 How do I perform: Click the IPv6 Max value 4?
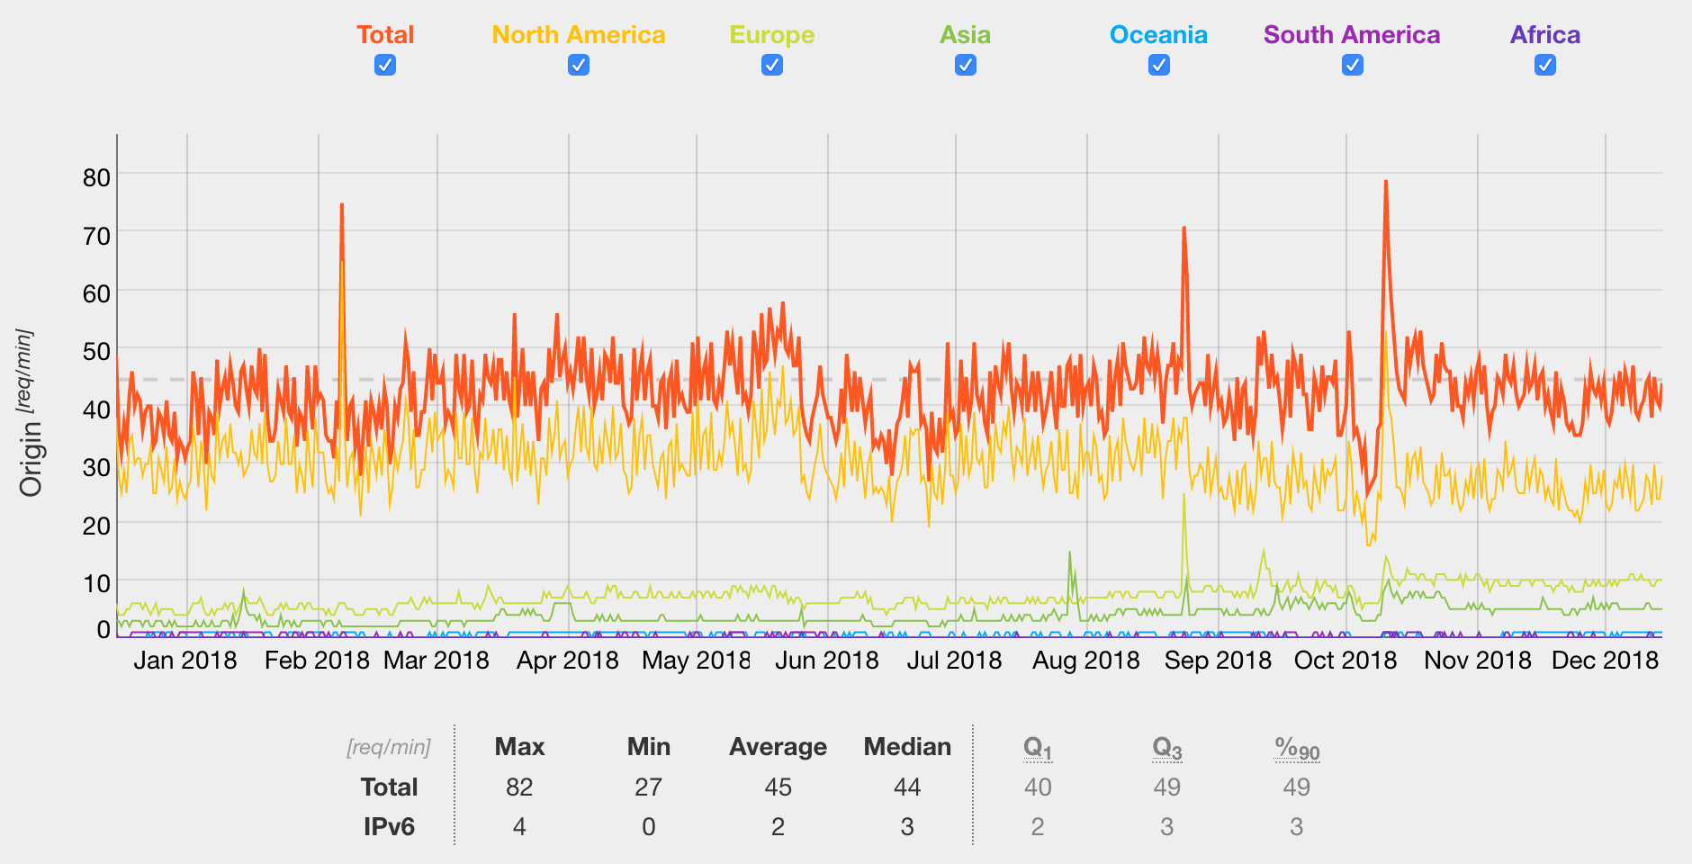[x=519, y=826]
